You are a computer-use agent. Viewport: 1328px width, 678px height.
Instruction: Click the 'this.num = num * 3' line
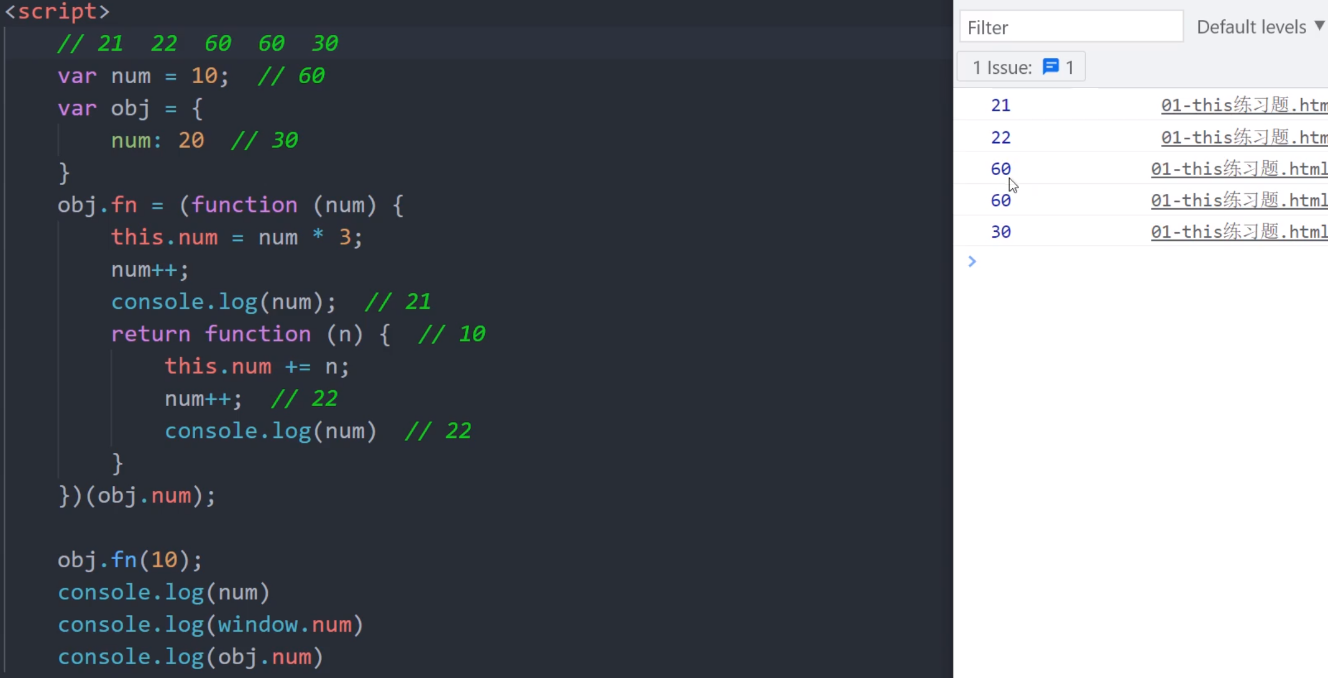pyautogui.click(x=236, y=238)
